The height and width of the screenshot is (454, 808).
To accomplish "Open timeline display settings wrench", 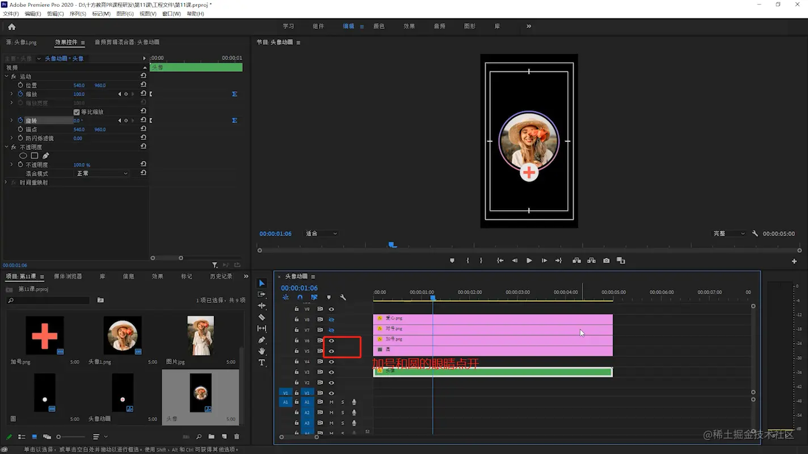I will 343,298.
